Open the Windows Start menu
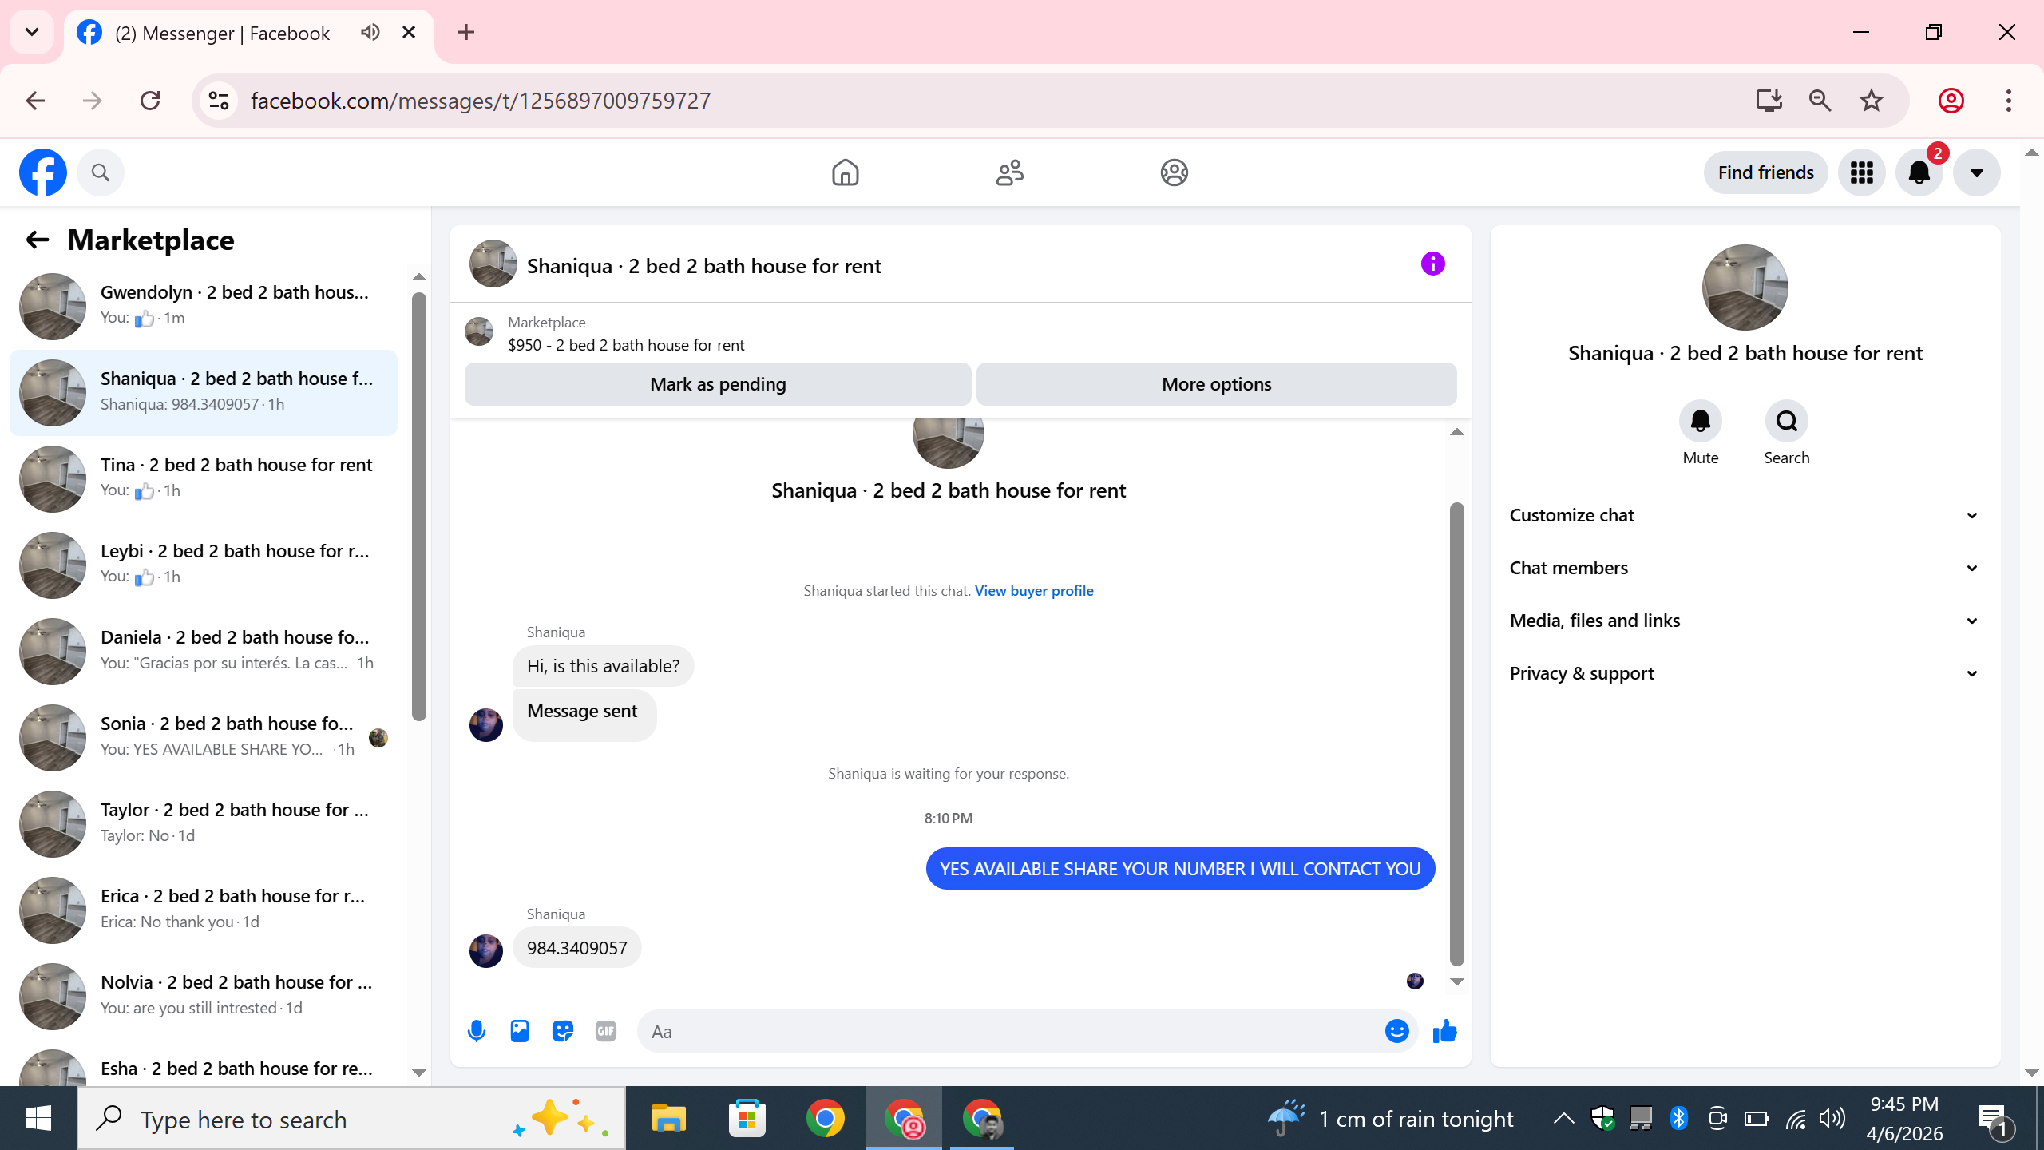The width and height of the screenshot is (2044, 1150). (38, 1118)
